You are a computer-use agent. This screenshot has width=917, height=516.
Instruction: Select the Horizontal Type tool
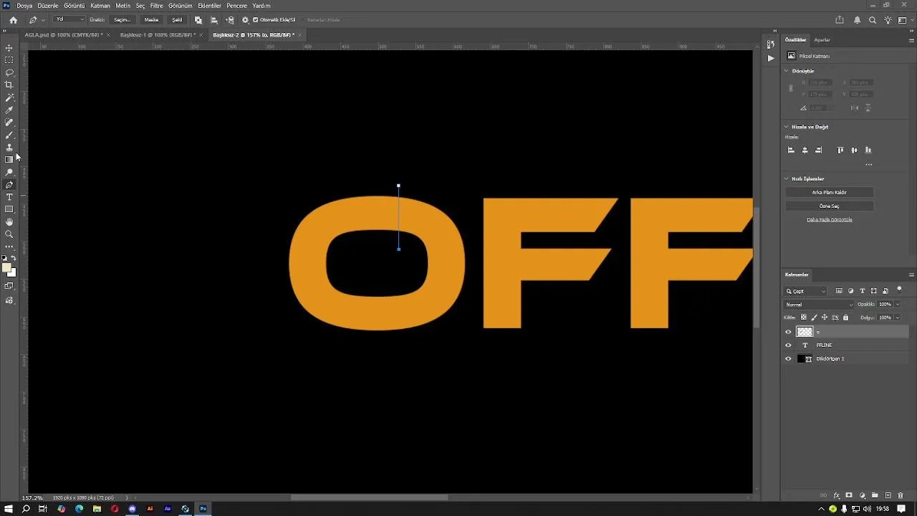(9, 197)
